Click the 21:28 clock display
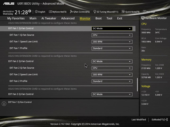 point(21,12)
